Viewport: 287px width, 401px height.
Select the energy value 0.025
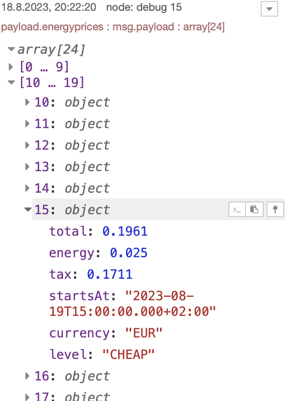pyautogui.click(x=129, y=253)
